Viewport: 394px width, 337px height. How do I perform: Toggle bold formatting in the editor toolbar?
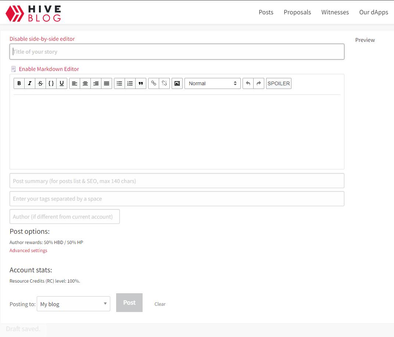click(x=19, y=83)
